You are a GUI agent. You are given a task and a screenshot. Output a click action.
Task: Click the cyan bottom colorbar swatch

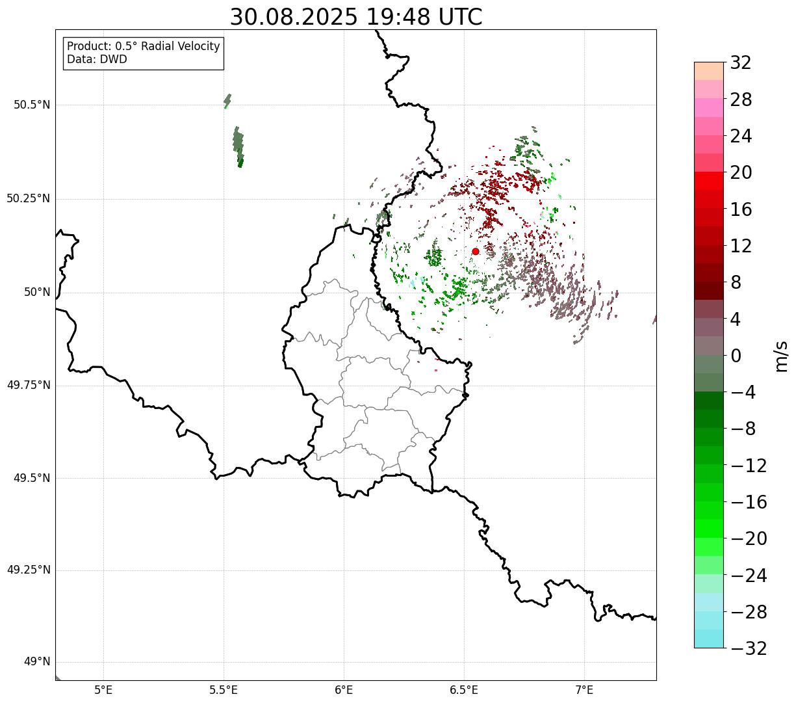[x=709, y=639]
